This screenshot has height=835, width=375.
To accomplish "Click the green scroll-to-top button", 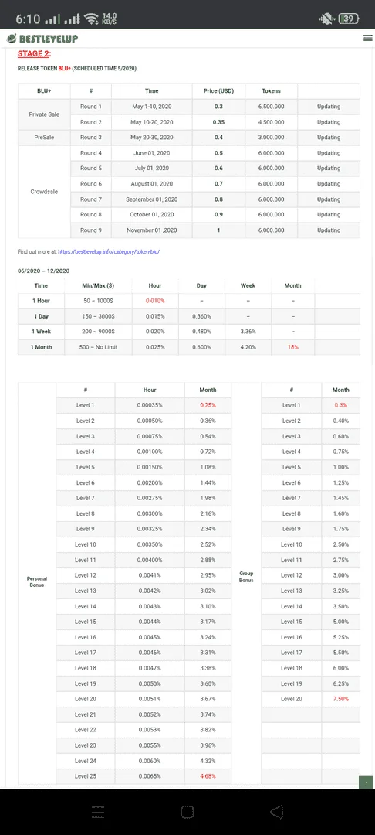I will pyautogui.click(x=366, y=782).
